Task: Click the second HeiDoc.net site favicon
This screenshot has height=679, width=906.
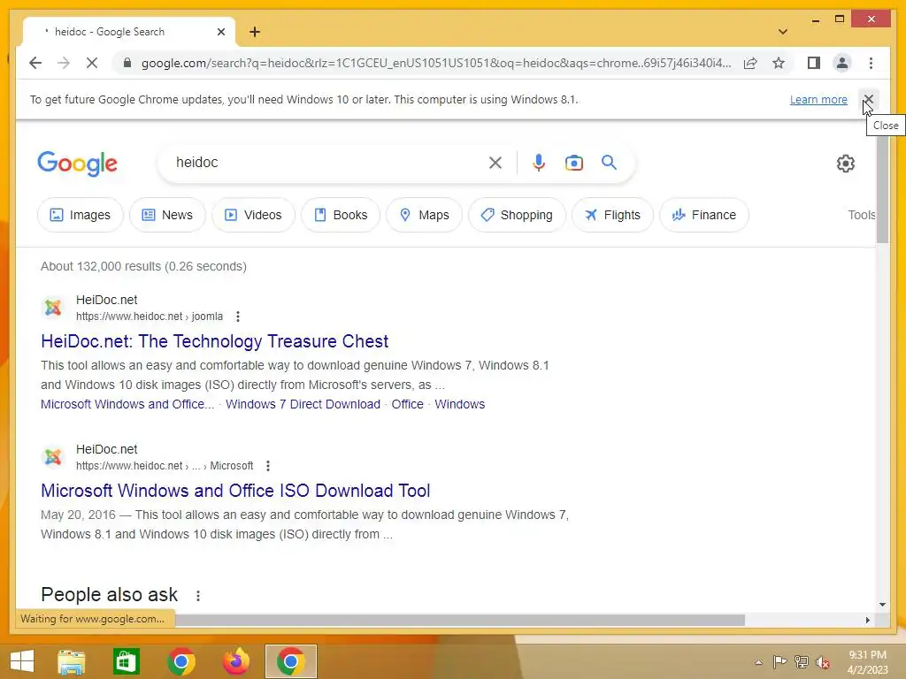Action: click(x=53, y=457)
